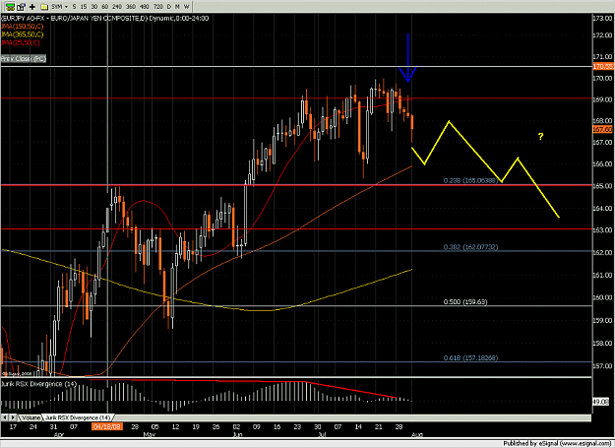The width and height of the screenshot is (615, 448).
Task: Select the M monthly interval
Action: 177,7
